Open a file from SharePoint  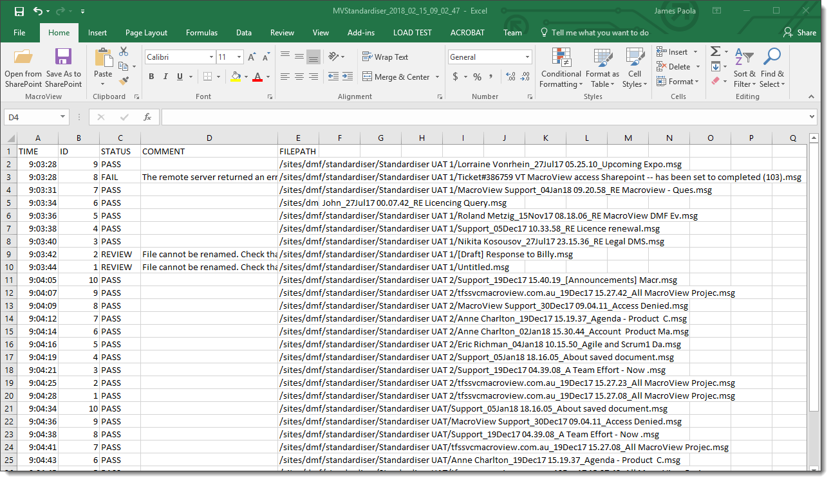(23, 68)
